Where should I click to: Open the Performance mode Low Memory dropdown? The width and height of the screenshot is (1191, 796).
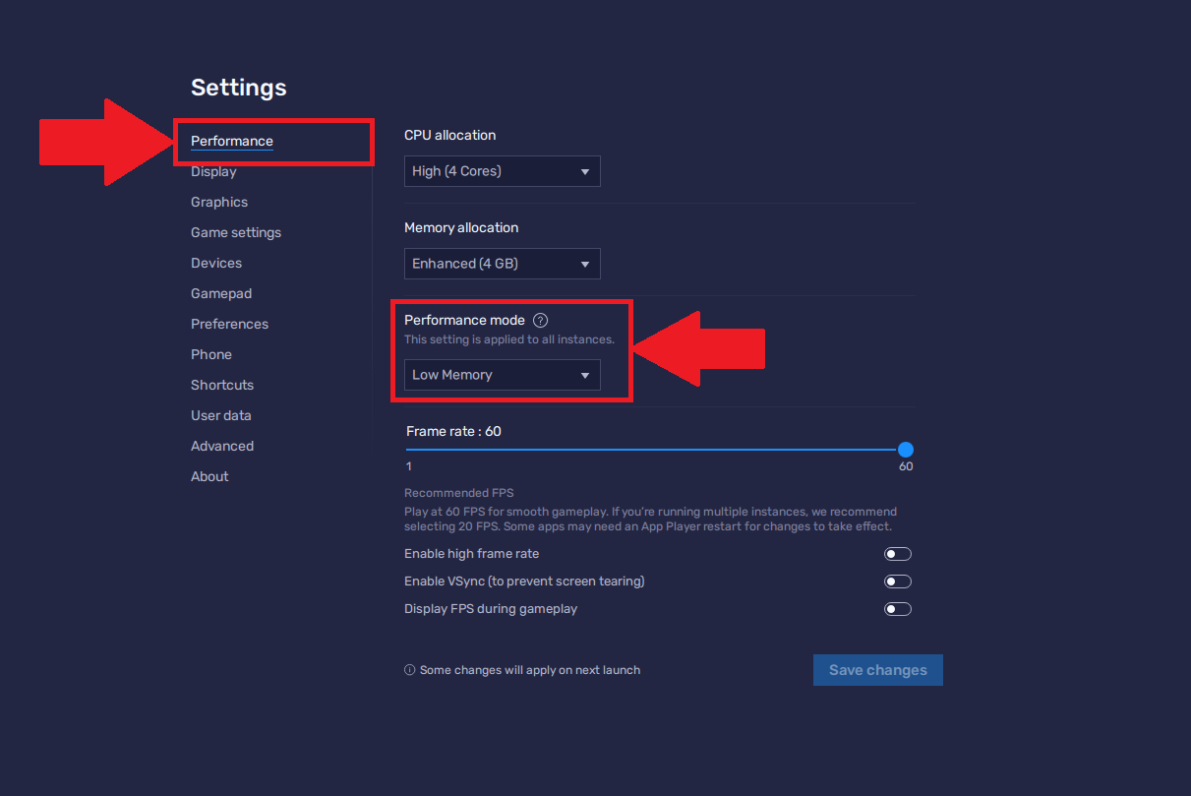502,375
